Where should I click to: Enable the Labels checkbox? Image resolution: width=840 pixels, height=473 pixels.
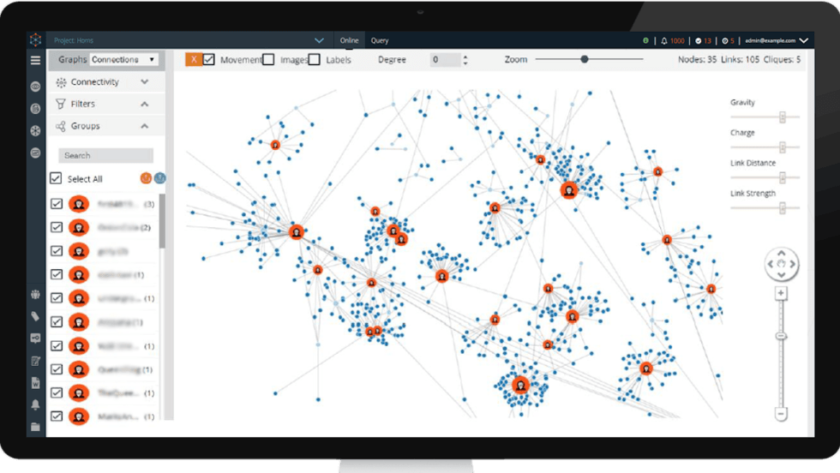[315, 60]
